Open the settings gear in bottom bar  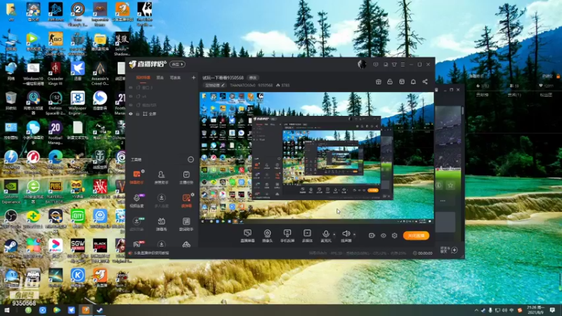click(395, 235)
